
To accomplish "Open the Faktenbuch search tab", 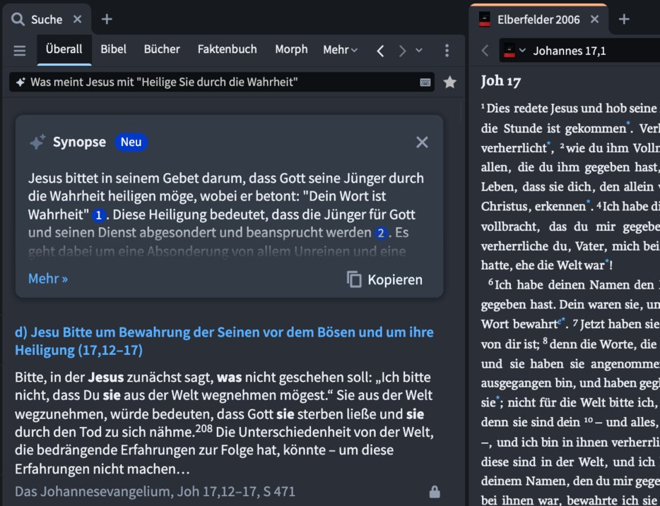I will (227, 49).
